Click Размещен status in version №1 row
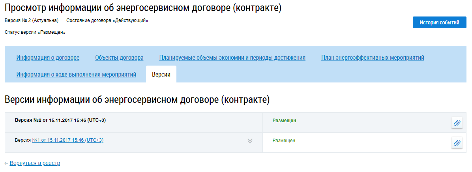 pos(284,141)
